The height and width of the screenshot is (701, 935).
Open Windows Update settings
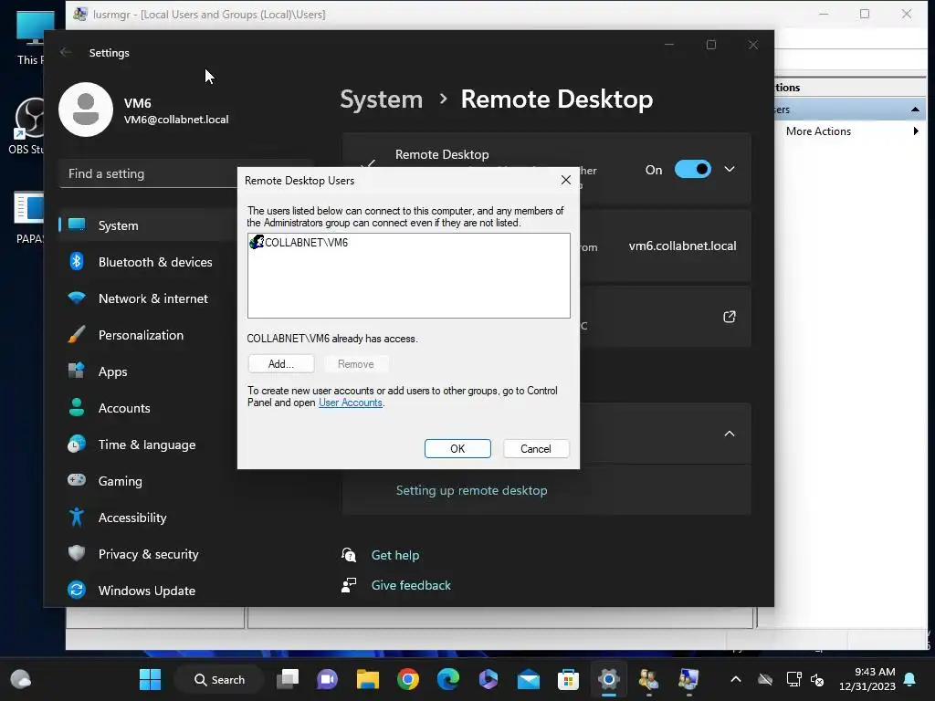point(148,591)
